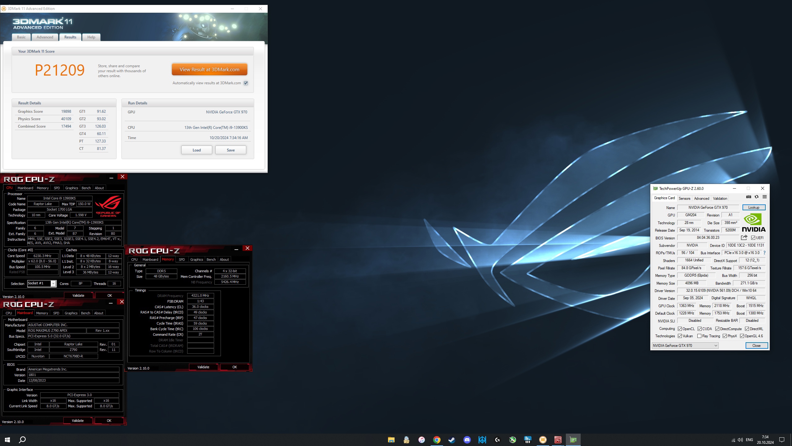Screen dimensions: 792x446
Task: Open the Advanced tab in GPU-Z
Action: [701, 199]
